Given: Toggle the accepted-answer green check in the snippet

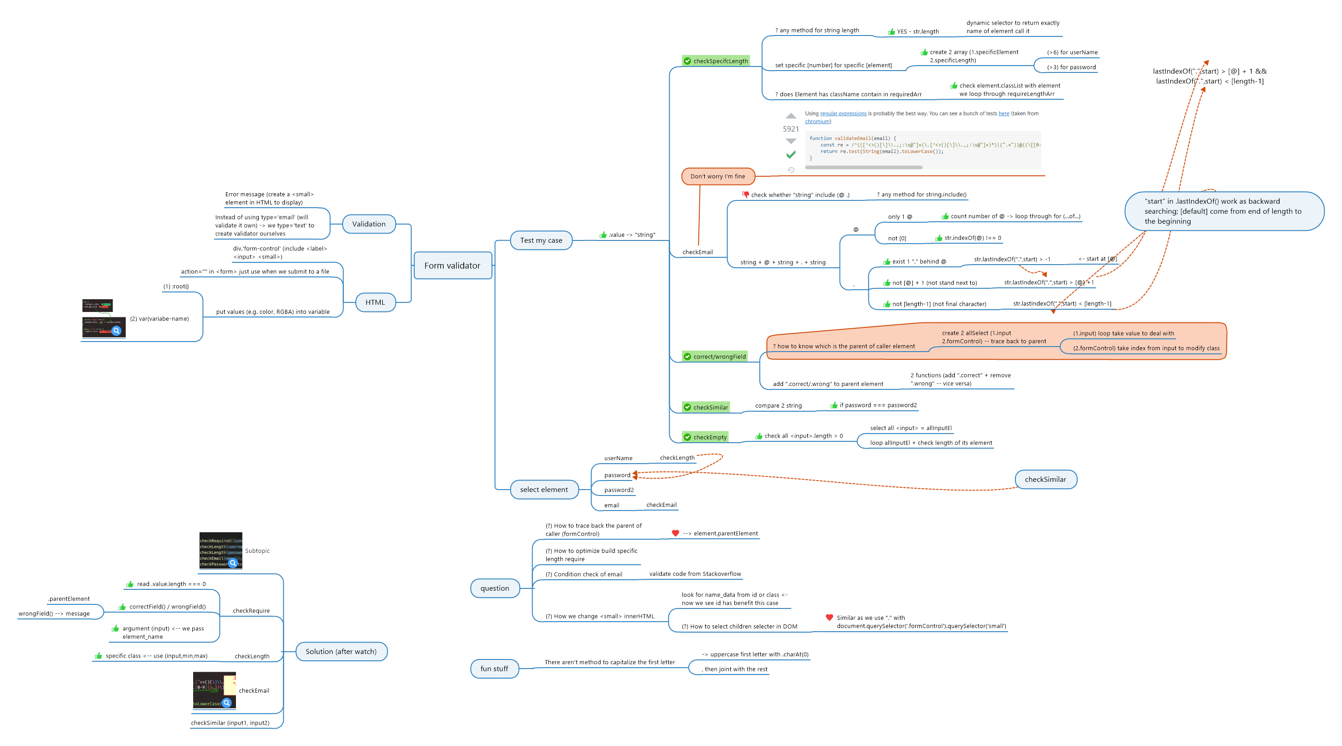Looking at the screenshot, I should pyautogui.click(x=790, y=156).
